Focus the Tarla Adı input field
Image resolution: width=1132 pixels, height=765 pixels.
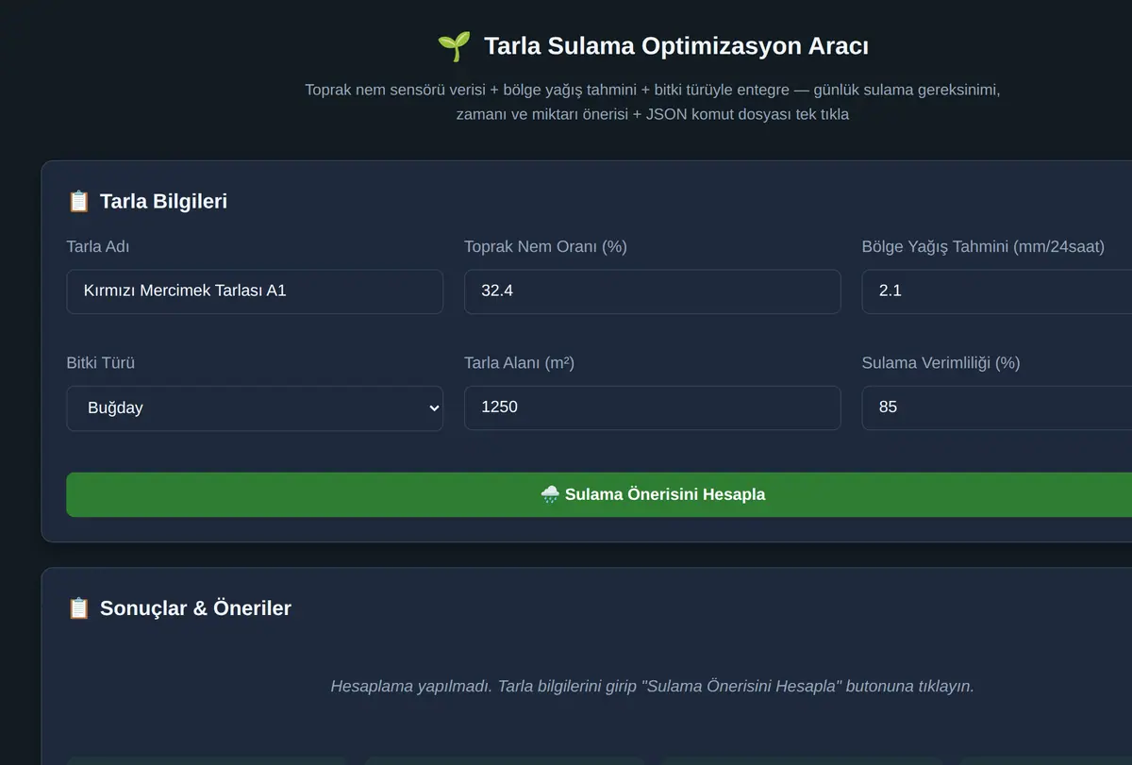255,291
